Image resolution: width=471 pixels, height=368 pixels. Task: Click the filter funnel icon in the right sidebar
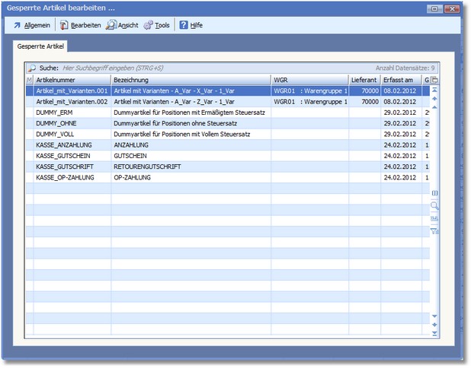(434, 231)
